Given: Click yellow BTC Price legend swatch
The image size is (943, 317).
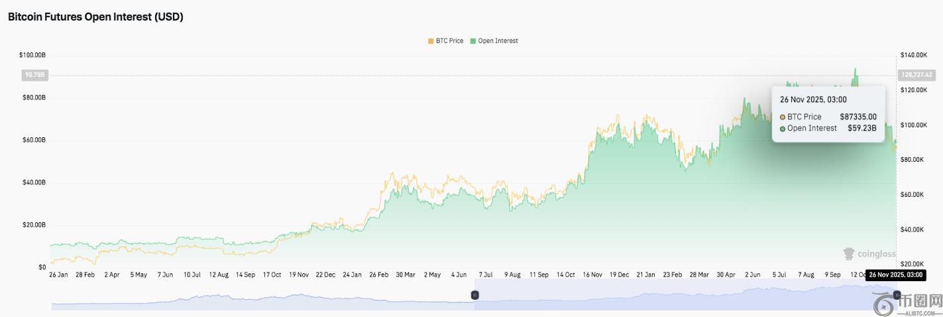Looking at the screenshot, I should [431, 41].
